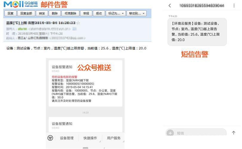Click the 回复 button
242x149 pixels.
[x=10, y=13]
